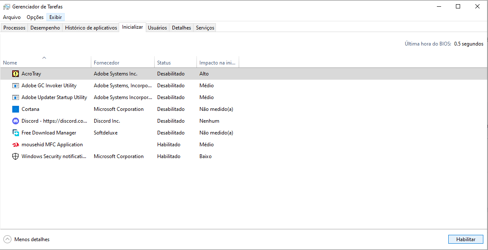
Task: Sort by Impacto na inicialização column
Action: point(217,63)
